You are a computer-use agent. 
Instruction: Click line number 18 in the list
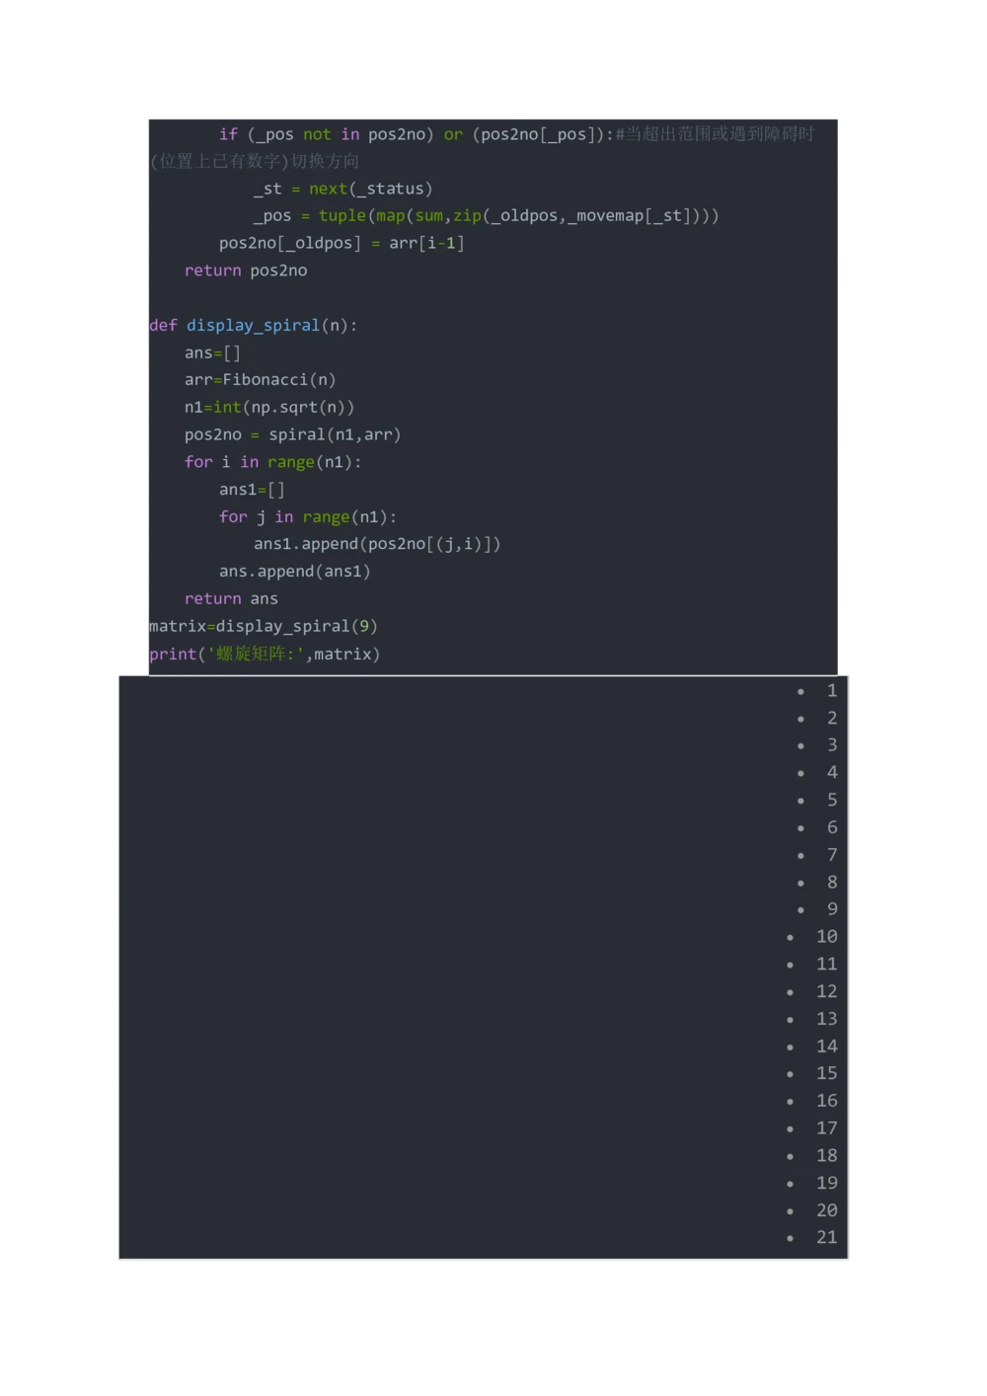click(x=827, y=1156)
